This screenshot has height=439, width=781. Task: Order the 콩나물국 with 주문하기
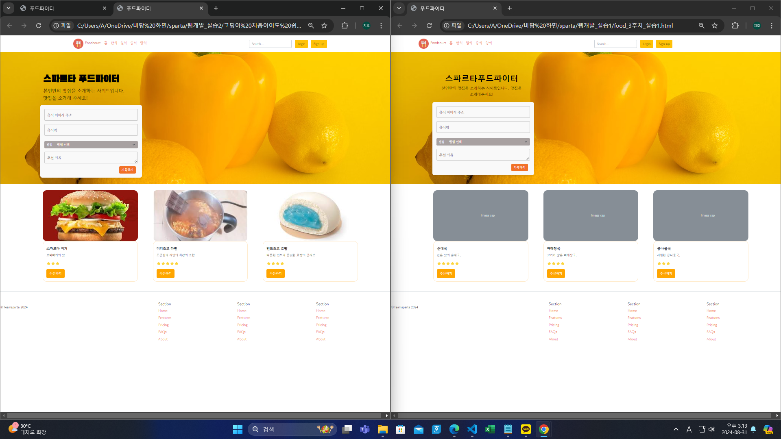click(x=666, y=274)
